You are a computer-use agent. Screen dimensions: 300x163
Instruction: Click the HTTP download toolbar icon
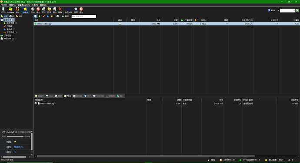3,10
